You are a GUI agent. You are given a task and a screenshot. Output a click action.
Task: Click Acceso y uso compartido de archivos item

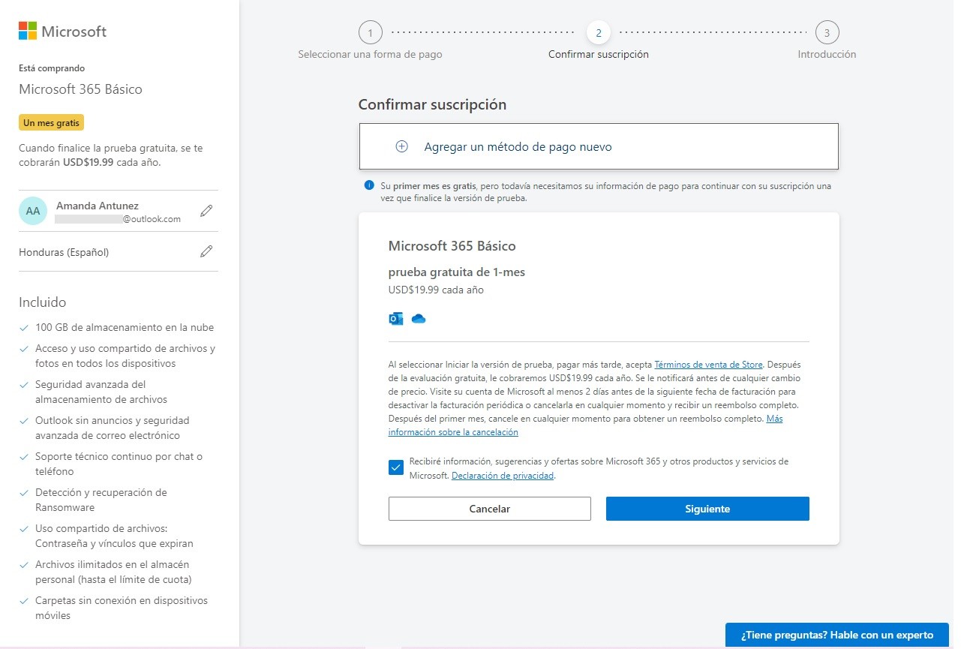pos(125,356)
